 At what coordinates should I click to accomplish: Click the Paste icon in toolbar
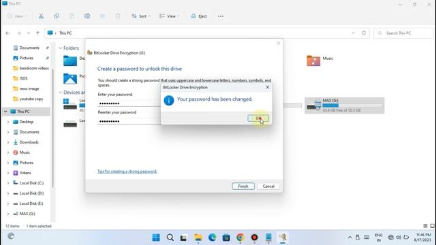tap(72, 16)
